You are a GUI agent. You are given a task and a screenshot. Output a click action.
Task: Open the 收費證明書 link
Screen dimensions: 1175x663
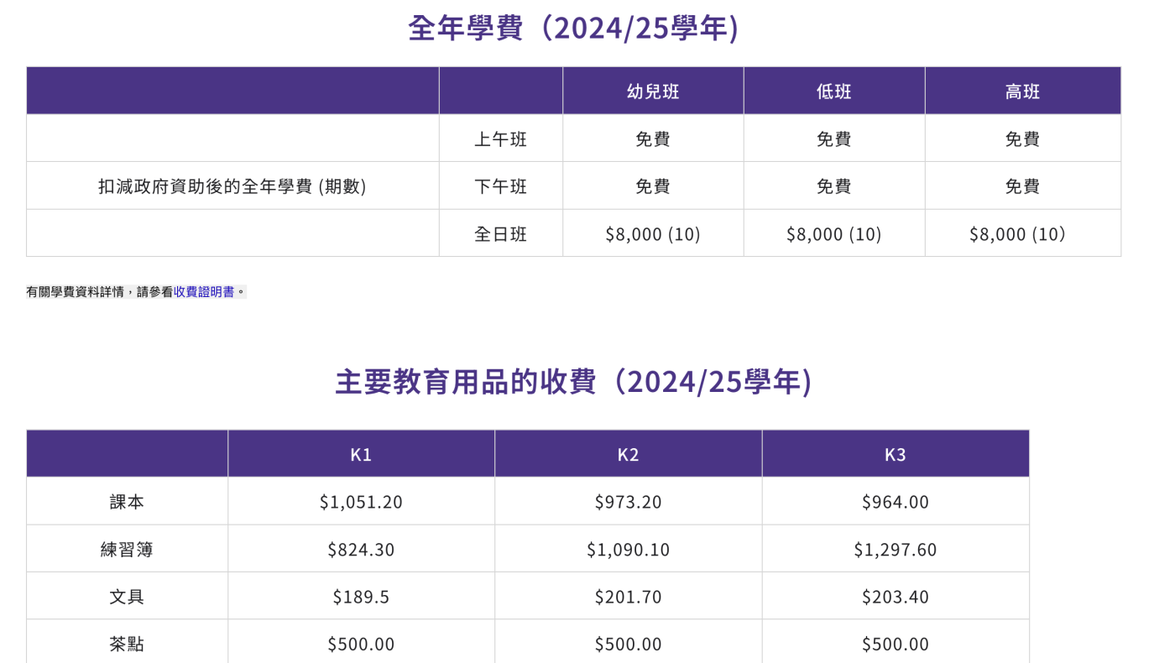(204, 292)
